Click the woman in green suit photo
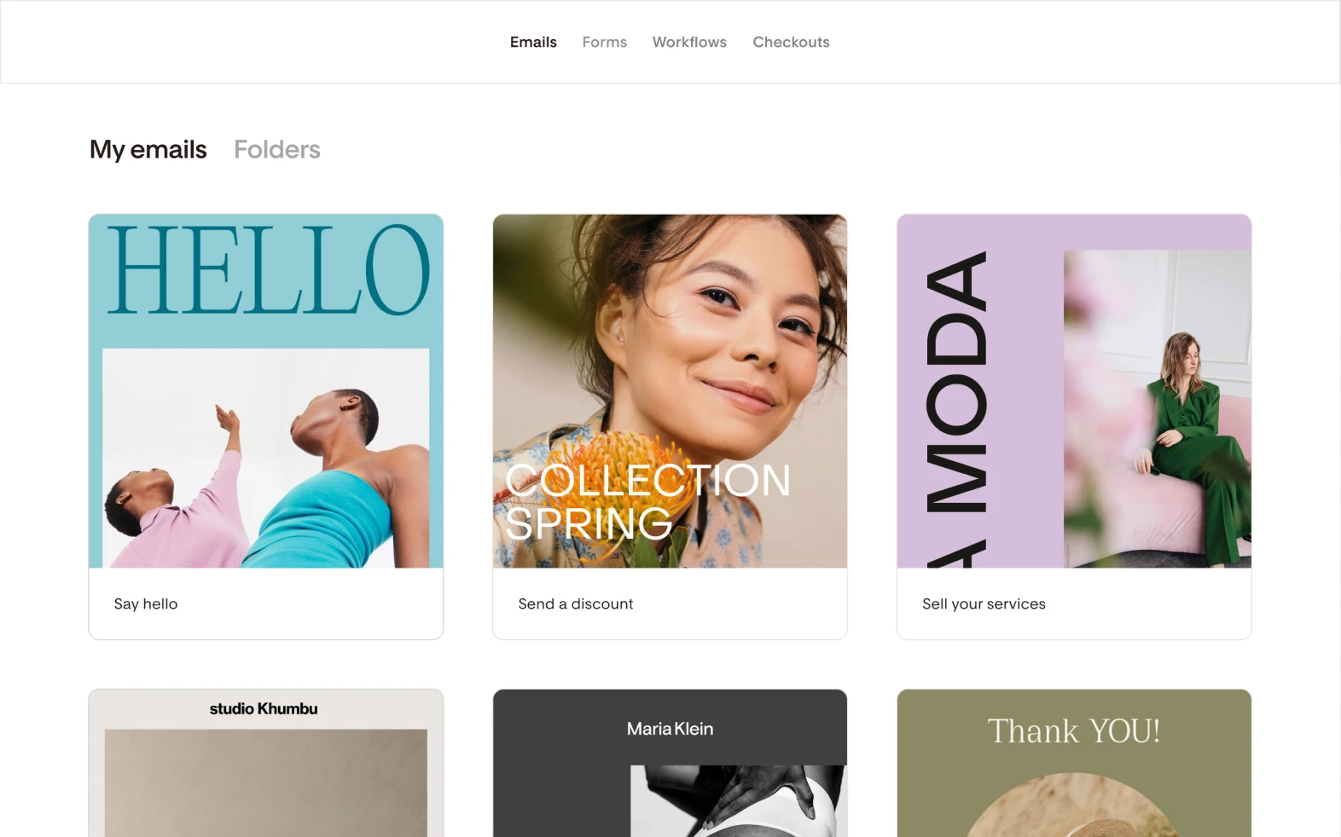This screenshot has width=1341, height=837. tap(1158, 409)
